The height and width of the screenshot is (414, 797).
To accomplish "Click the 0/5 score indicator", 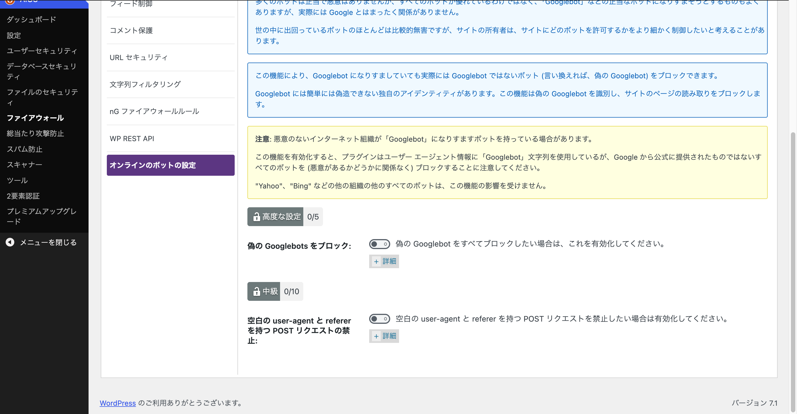I will point(313,217).
